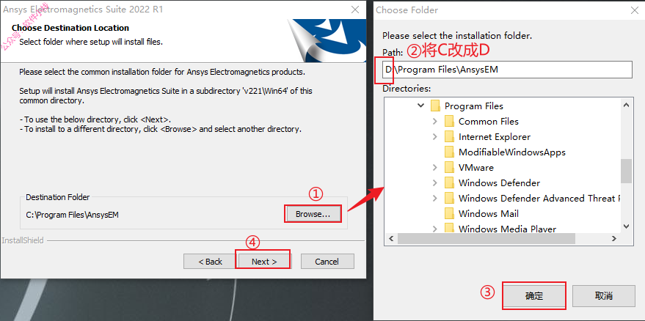Select the Windows Mail folder icon
Image resolution: width=645 pixels, height=321 pixels.
pos(449,214)
